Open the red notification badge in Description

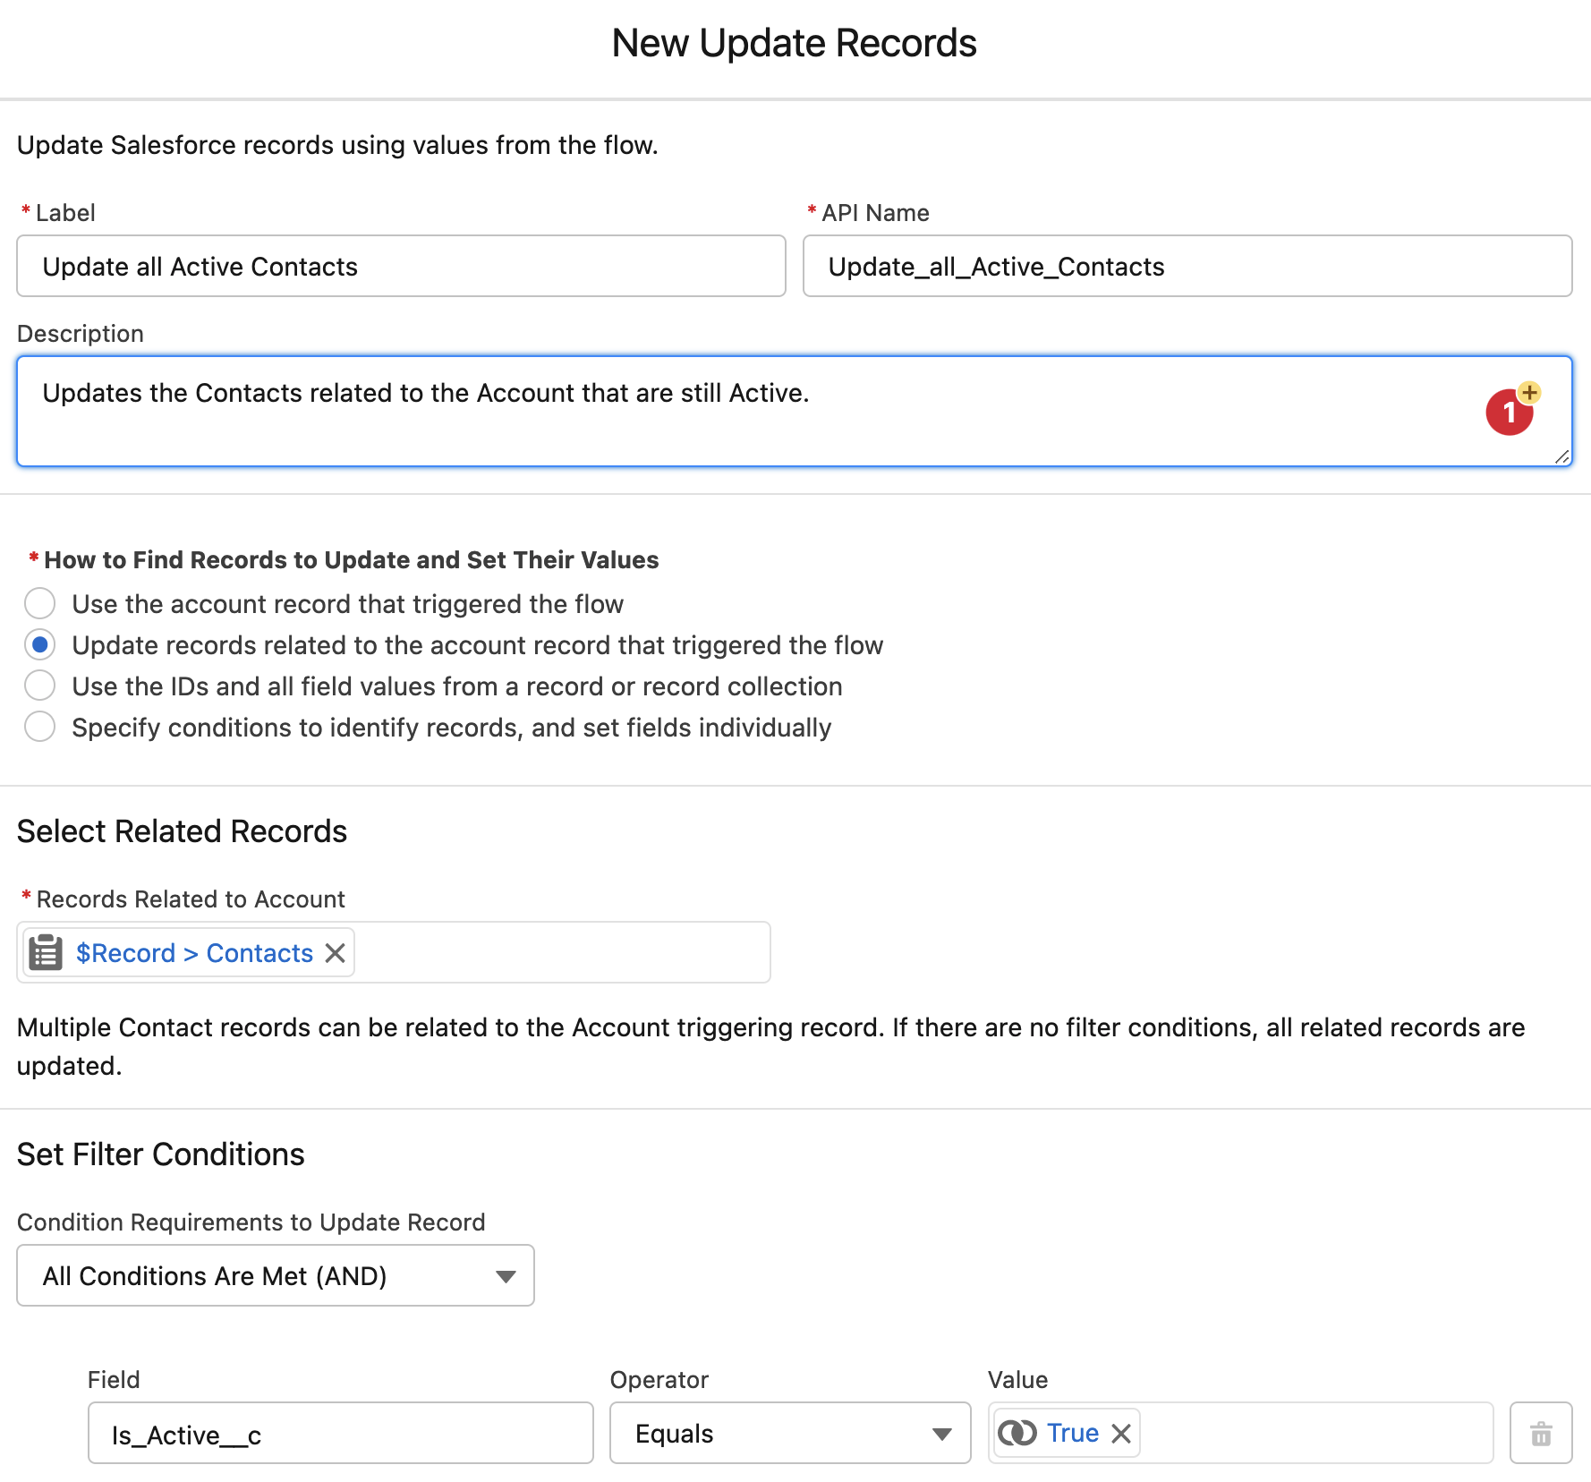[1509, 413]
